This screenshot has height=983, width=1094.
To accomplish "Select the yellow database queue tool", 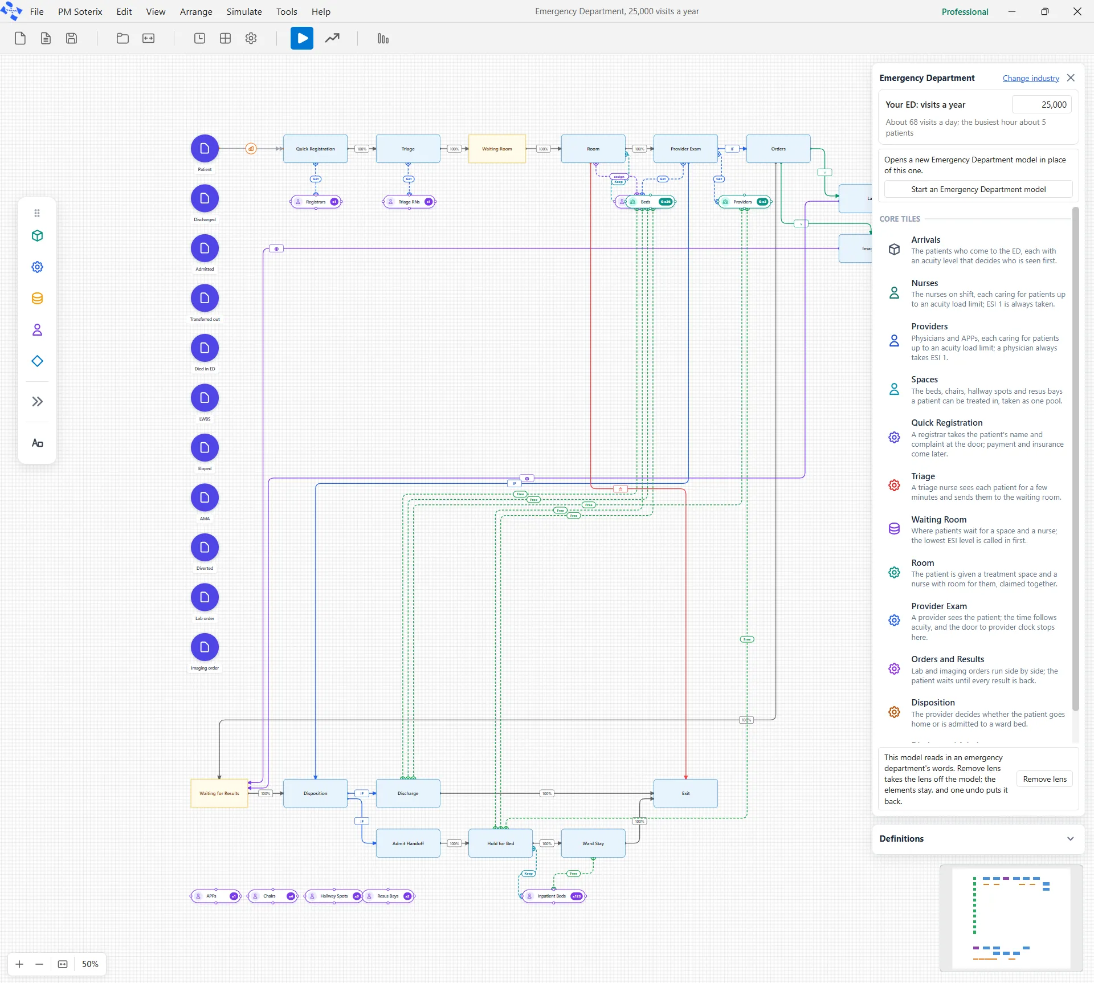I will coord(37,299).
